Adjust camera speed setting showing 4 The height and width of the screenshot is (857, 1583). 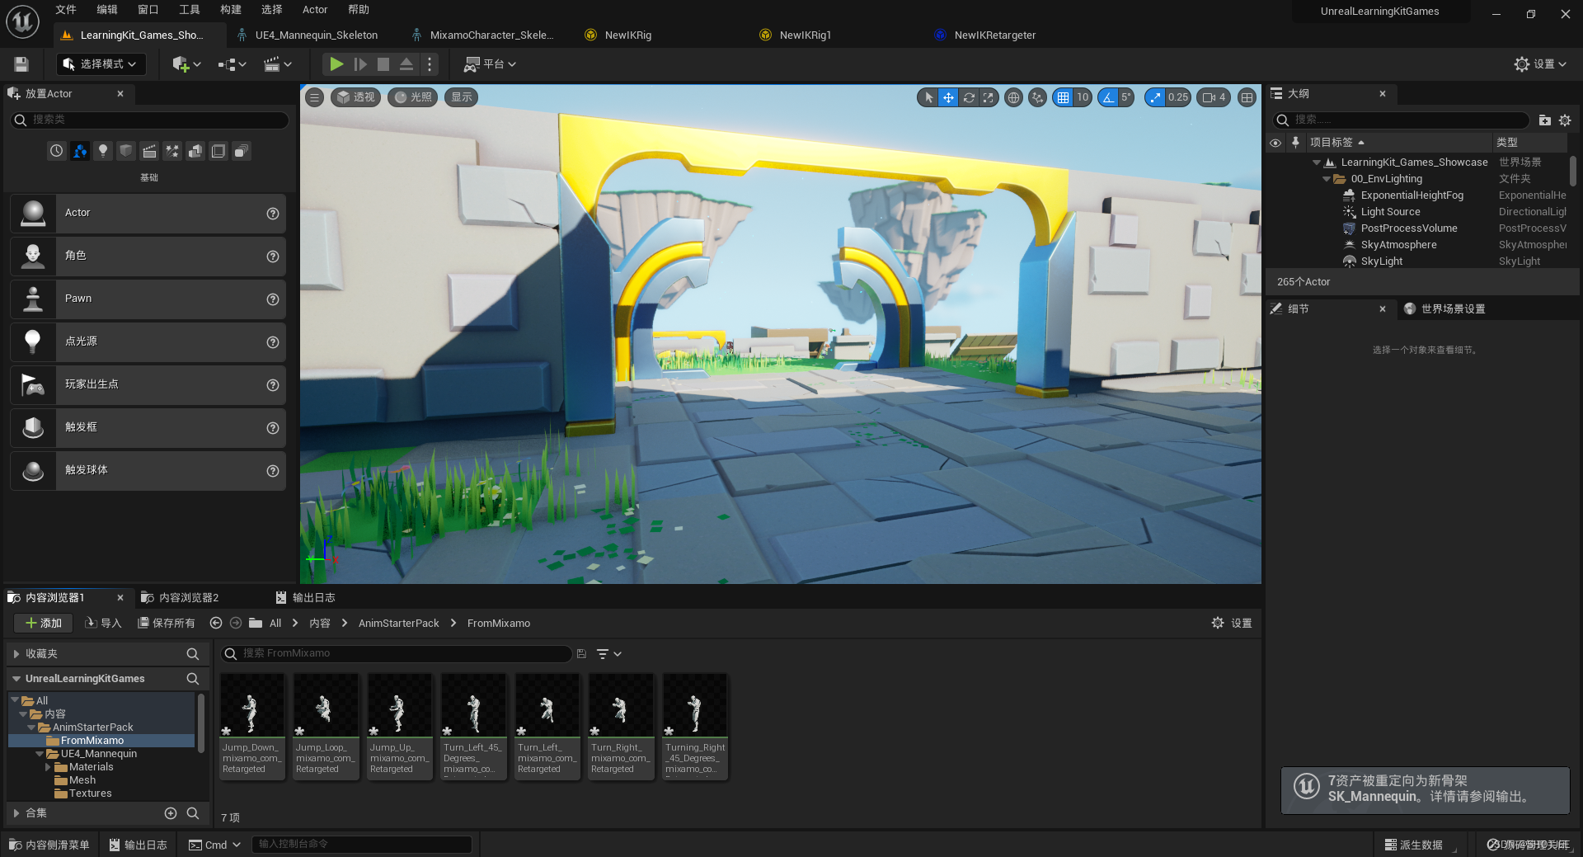click(1214, 97)
